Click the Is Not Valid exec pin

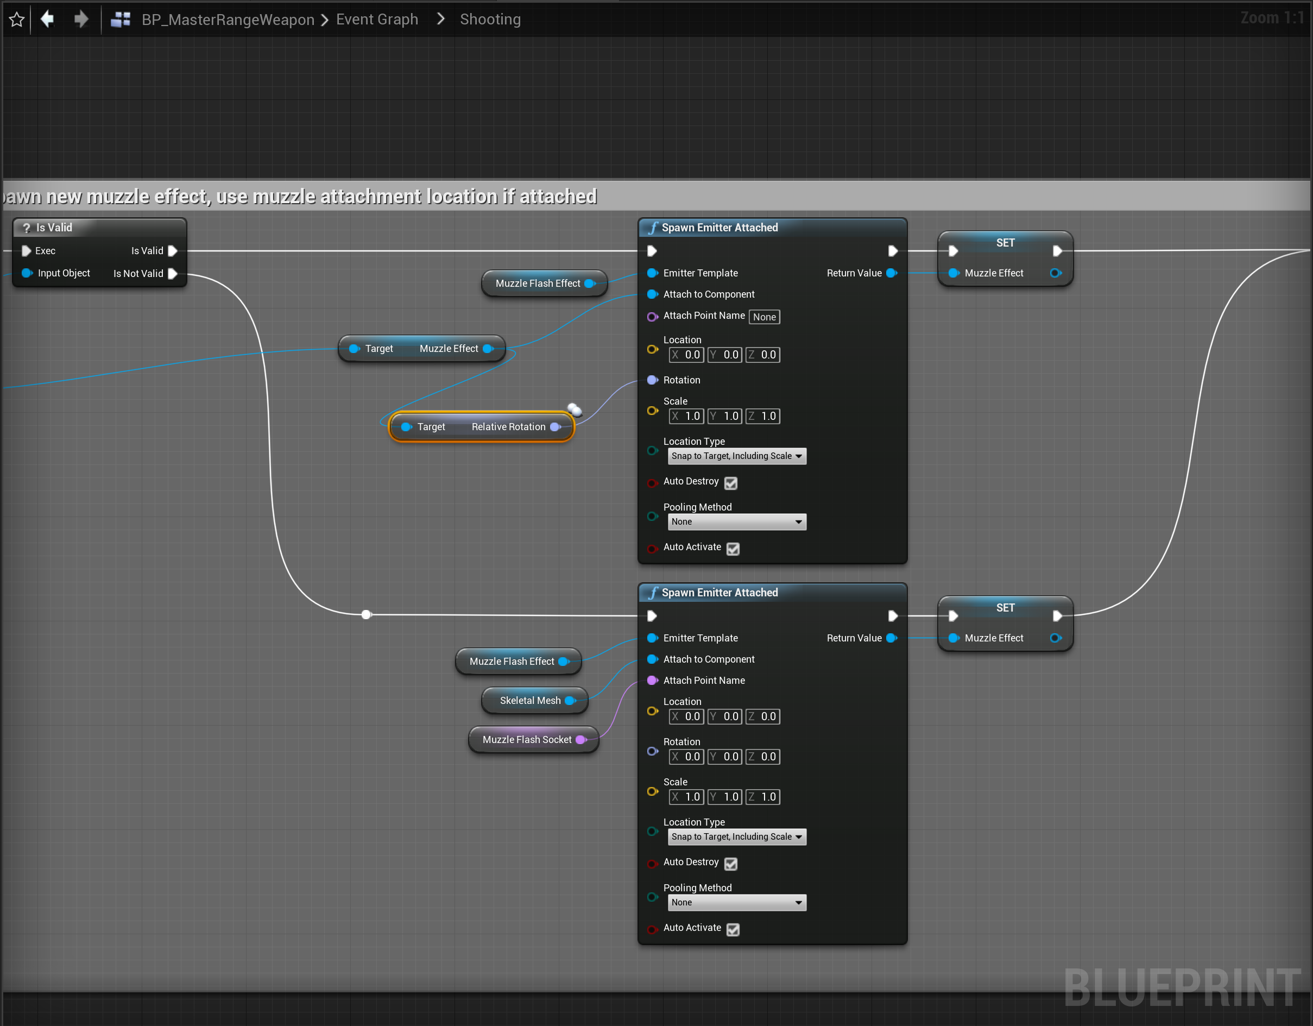coord(173,274)
